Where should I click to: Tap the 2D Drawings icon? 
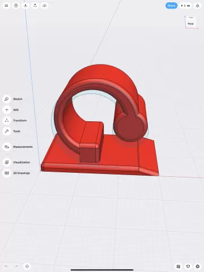pos(7,173)
